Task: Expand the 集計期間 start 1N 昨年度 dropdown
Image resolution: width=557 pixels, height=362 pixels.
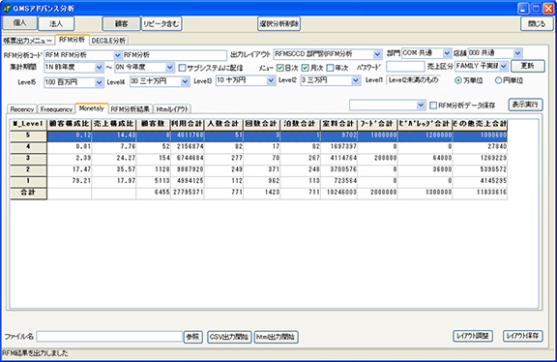Action: 99,68
